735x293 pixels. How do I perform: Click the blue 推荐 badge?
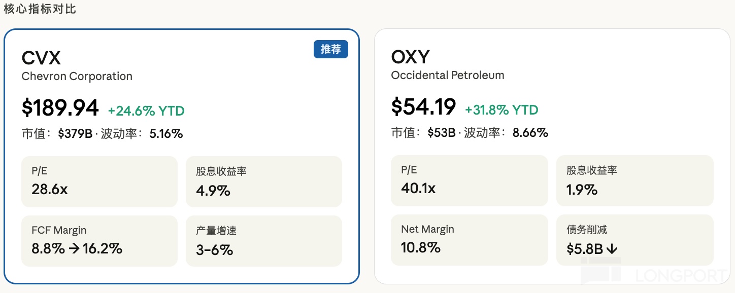click(x=331, y=49)
